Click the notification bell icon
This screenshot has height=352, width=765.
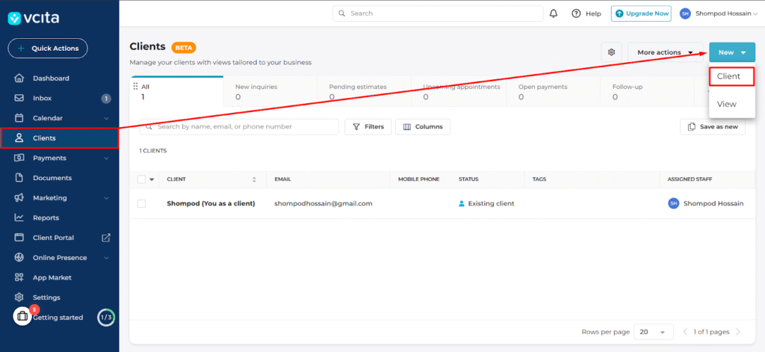(554, 13)
